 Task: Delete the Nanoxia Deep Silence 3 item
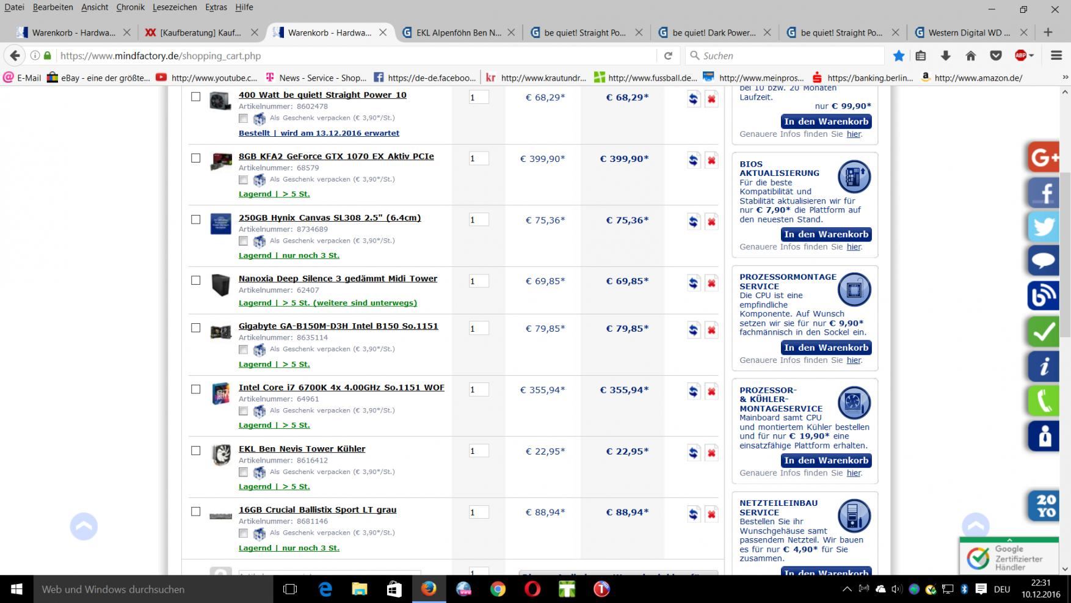(711, 282)
